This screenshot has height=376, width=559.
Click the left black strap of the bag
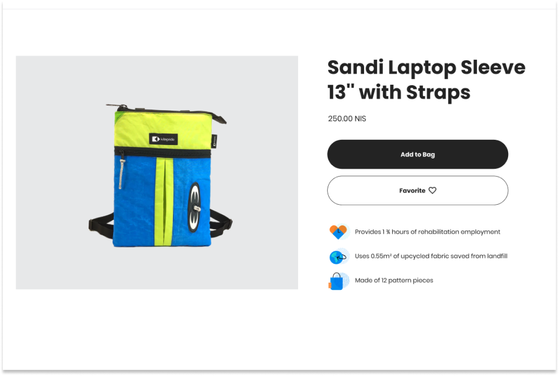101,224
